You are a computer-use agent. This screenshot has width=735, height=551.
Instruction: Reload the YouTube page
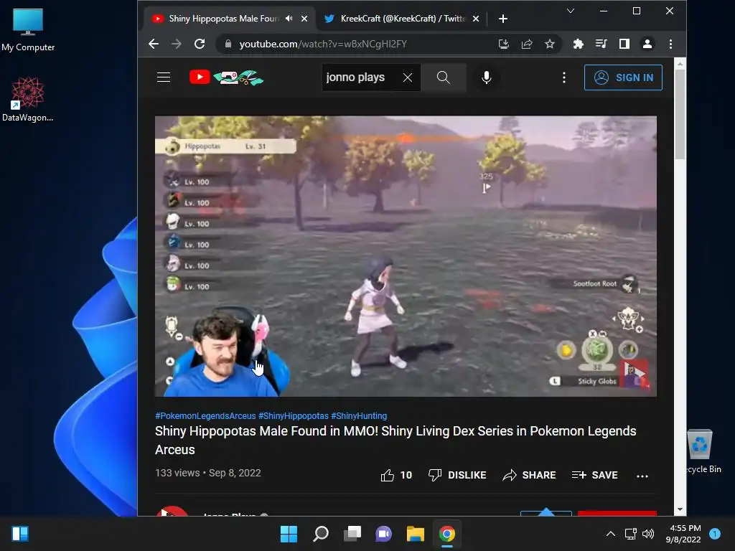click(200, 44)
